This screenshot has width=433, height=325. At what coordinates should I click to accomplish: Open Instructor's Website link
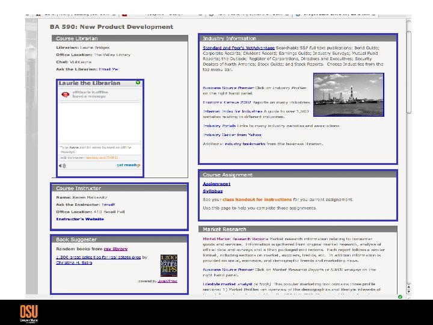click(x=80, y=219)
